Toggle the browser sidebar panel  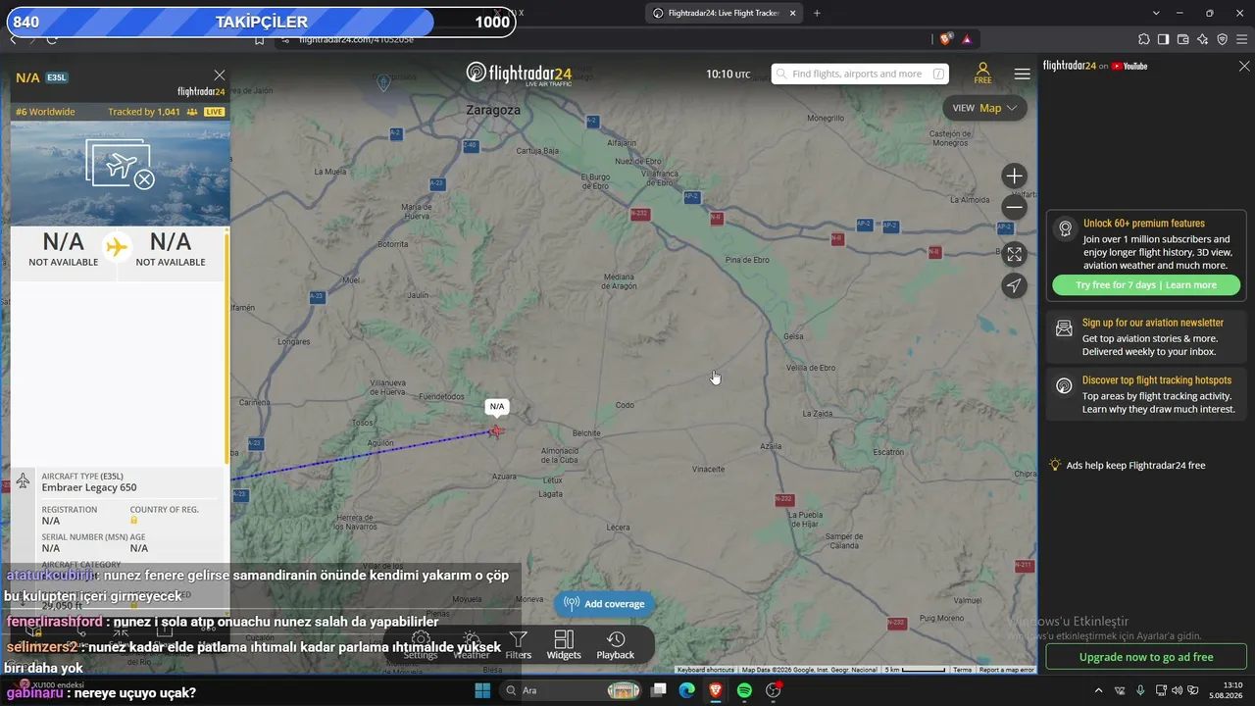[x=1164, y=39]
